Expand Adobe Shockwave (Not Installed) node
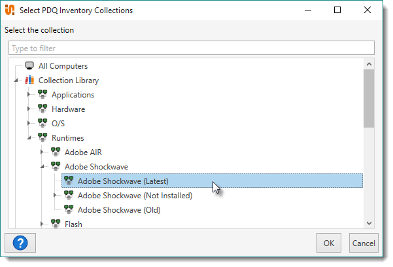This screenshot has height=267, width=393. click(x=55, y=196)
